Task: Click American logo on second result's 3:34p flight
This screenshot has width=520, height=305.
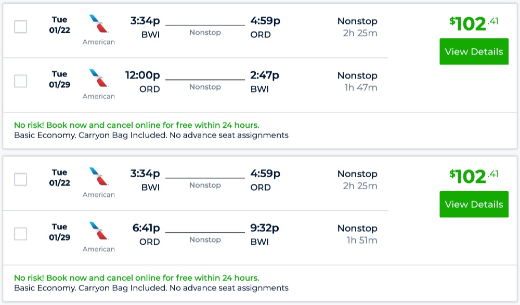Action: click(99, 177)
